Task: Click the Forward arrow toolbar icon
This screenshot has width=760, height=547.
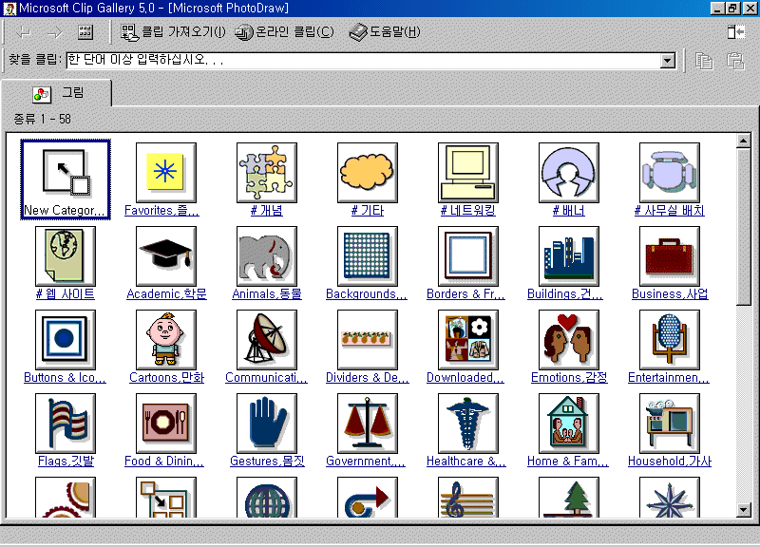Action: click(x=55, y=32)
